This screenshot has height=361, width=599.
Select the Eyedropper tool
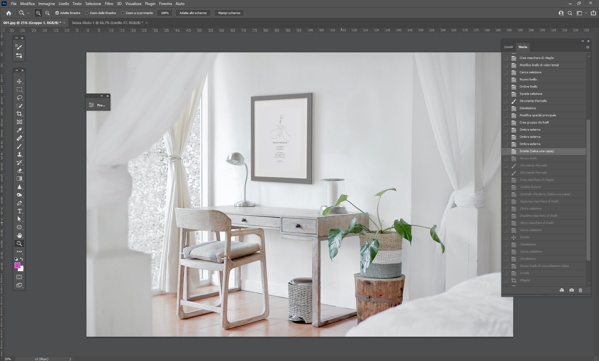19,130
